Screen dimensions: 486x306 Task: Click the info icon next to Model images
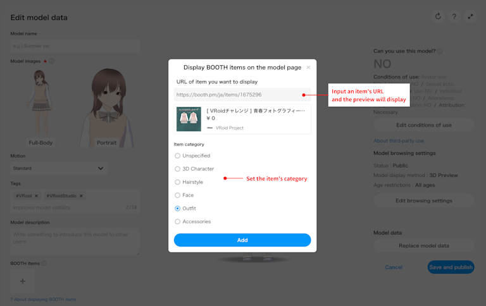(x=51, y=61)
